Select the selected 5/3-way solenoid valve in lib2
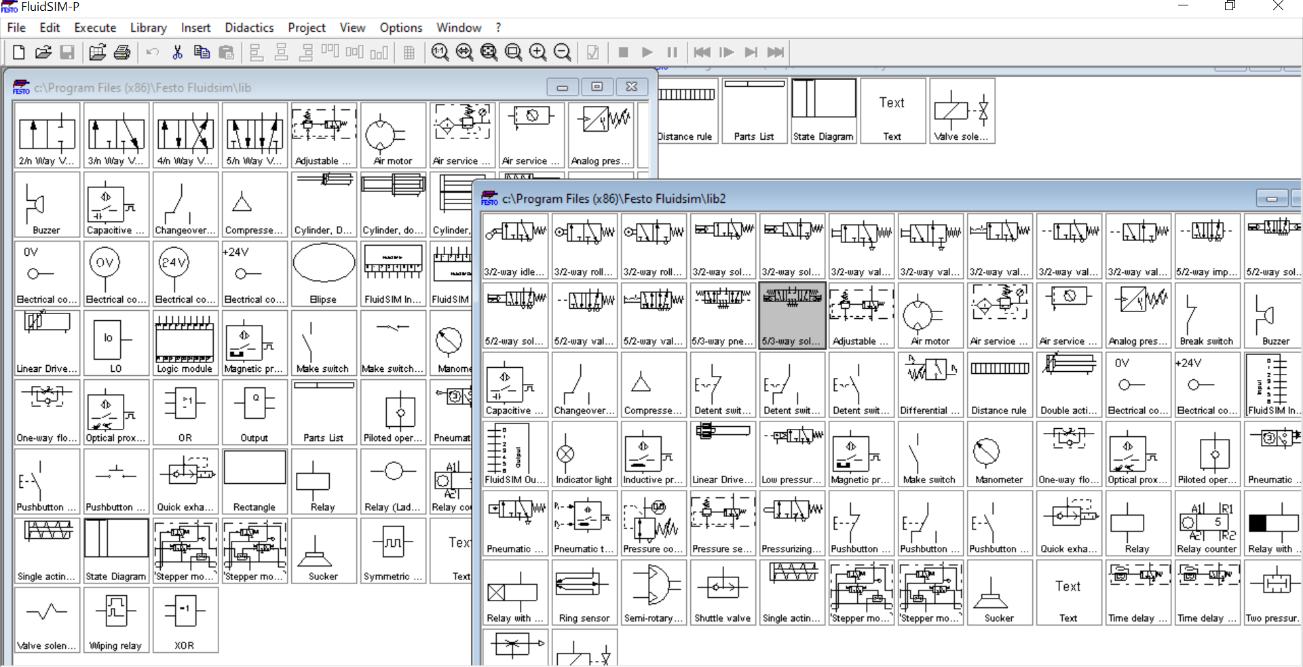The height and width of the screenshot is (667, 1303). [x=792, y=316]
